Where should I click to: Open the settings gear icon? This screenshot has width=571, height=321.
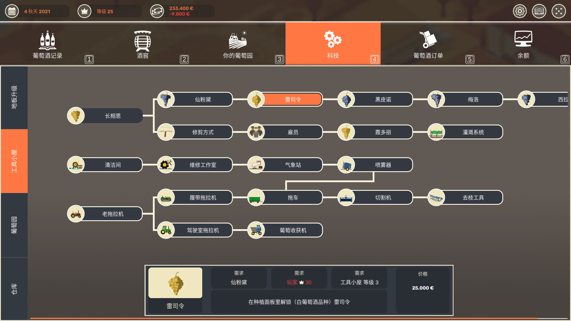pyautogui.click(x=520, y=11)
